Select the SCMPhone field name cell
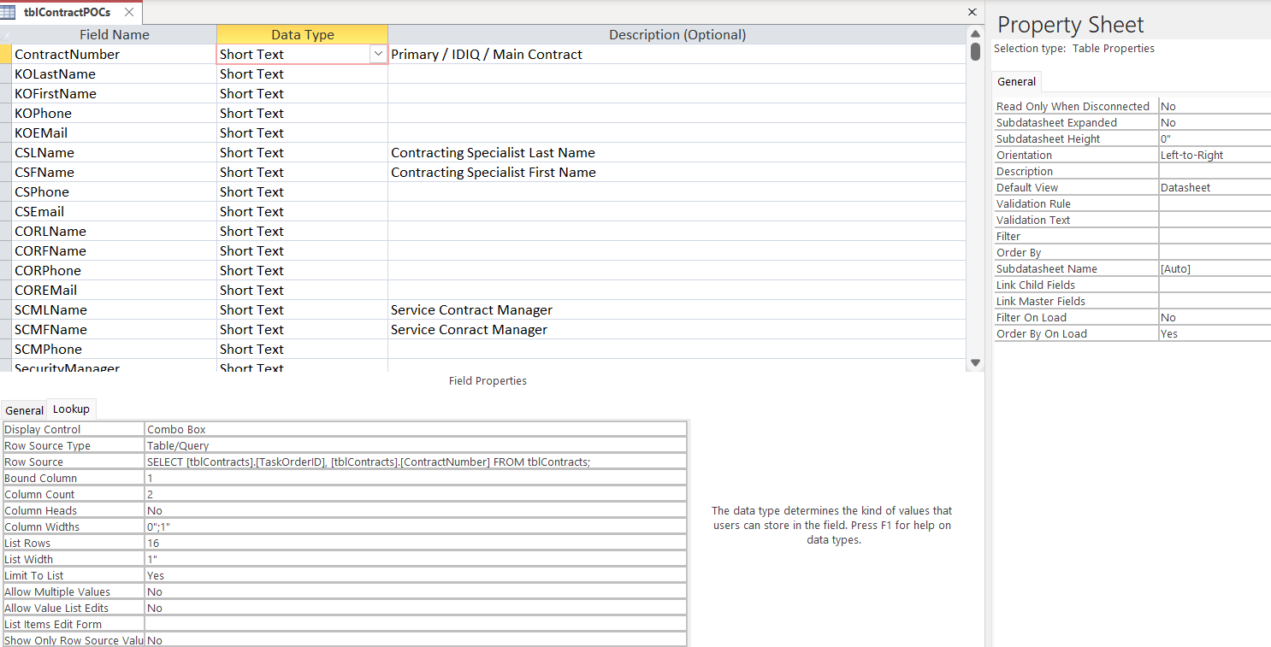 (x=115, y=350)
